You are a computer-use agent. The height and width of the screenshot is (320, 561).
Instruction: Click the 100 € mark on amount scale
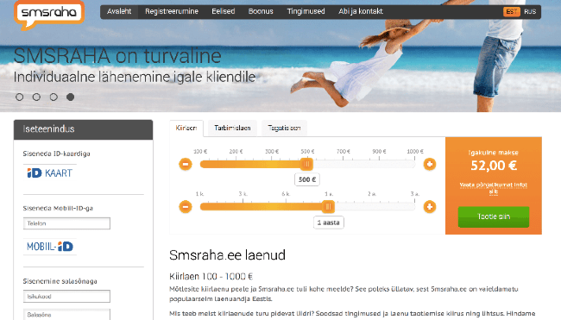click(x=200, y=152)
